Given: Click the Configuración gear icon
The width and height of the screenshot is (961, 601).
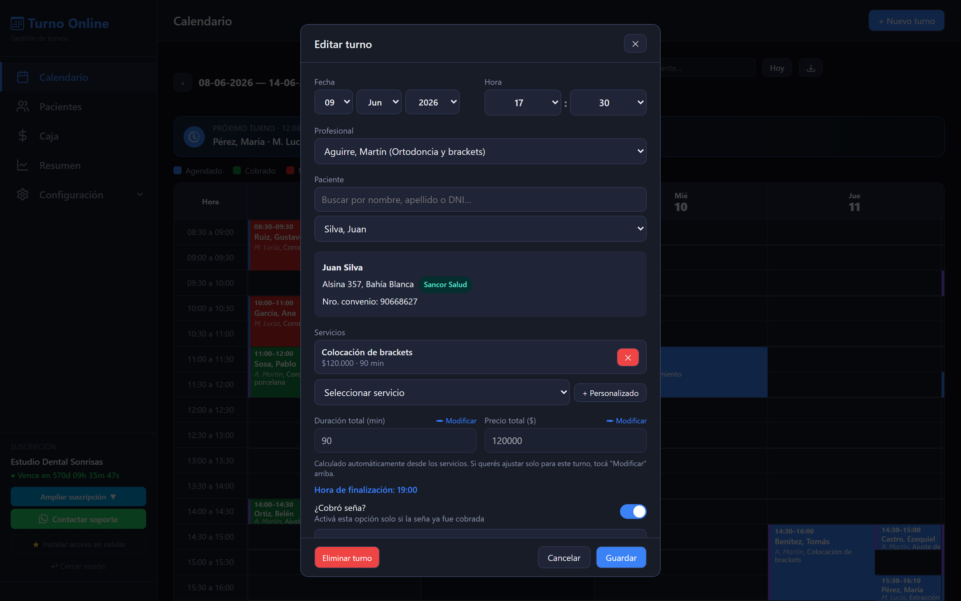Looking at the screenshot, I should [23, 195].
